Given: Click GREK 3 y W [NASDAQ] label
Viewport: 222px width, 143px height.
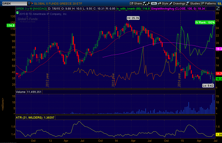Looking at the screenshot, I should [31, 8].
